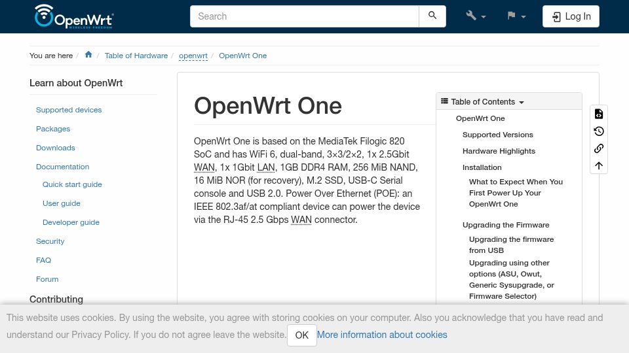Open Table of Hardware breadcrumb link
Screen dimensions: 629x353
point(136,56)
